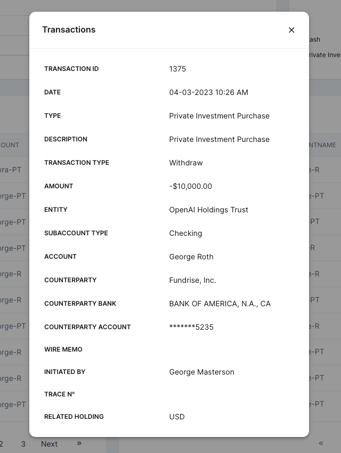Click the transaction ID value 1375
Image resolution: width=341 pixels, height=453 pixels.
(177, 69)
